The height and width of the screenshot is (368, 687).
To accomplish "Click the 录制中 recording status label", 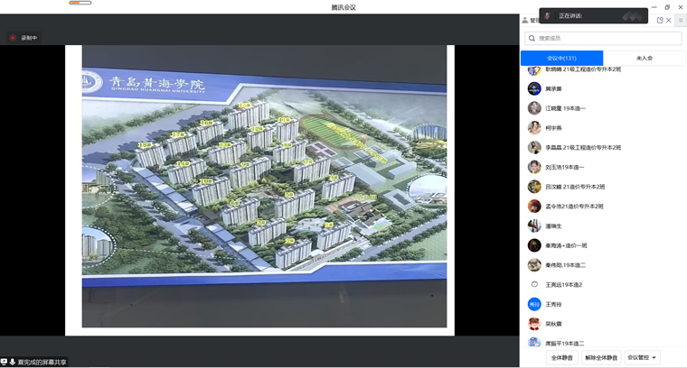I will coord(29,38).
